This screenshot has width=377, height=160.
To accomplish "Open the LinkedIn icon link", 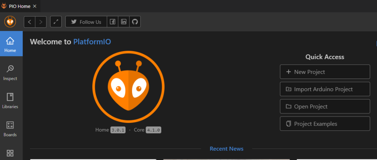I will coord(124,22).
